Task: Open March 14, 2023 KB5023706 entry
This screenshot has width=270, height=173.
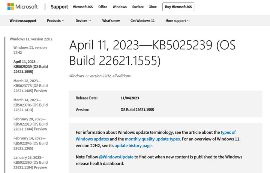Action: [31, 105]
